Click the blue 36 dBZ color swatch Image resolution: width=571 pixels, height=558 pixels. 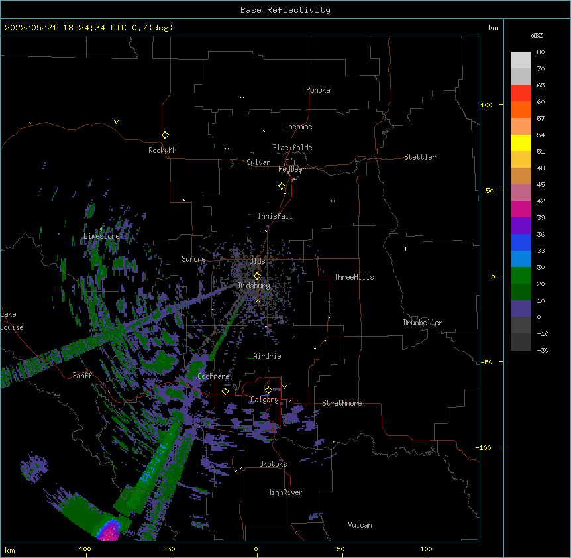click(521, 242)
